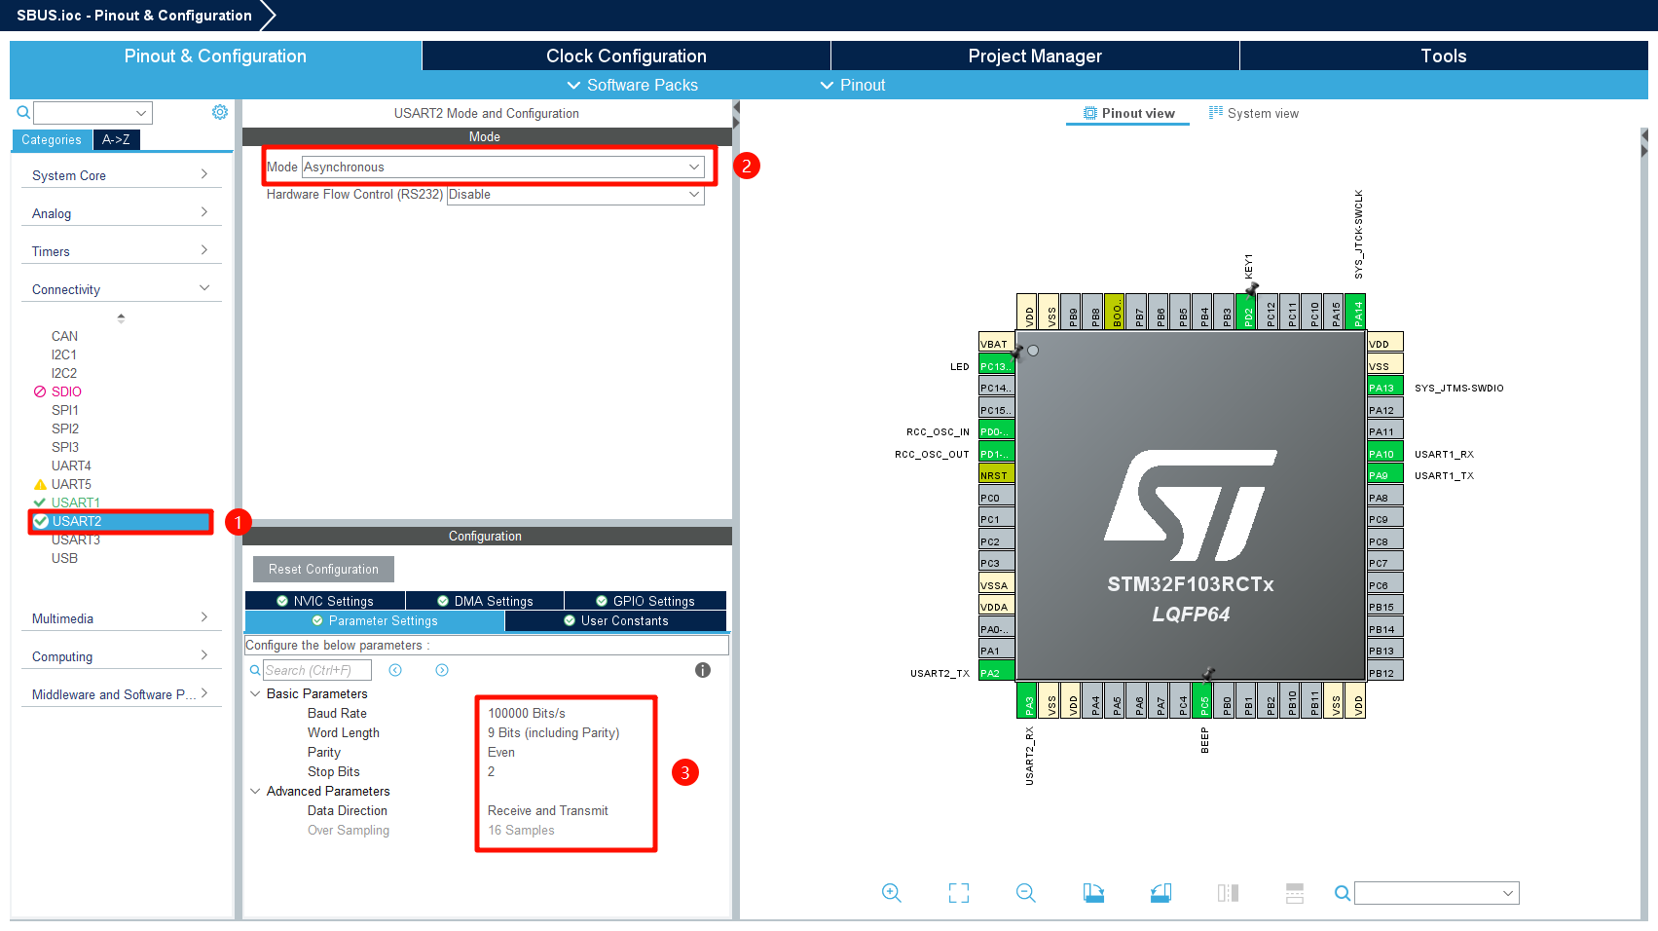Click the rotate clockwise chip icon
The height and width of the screenshot is (931, 1658).
[x=1093, y=893]
